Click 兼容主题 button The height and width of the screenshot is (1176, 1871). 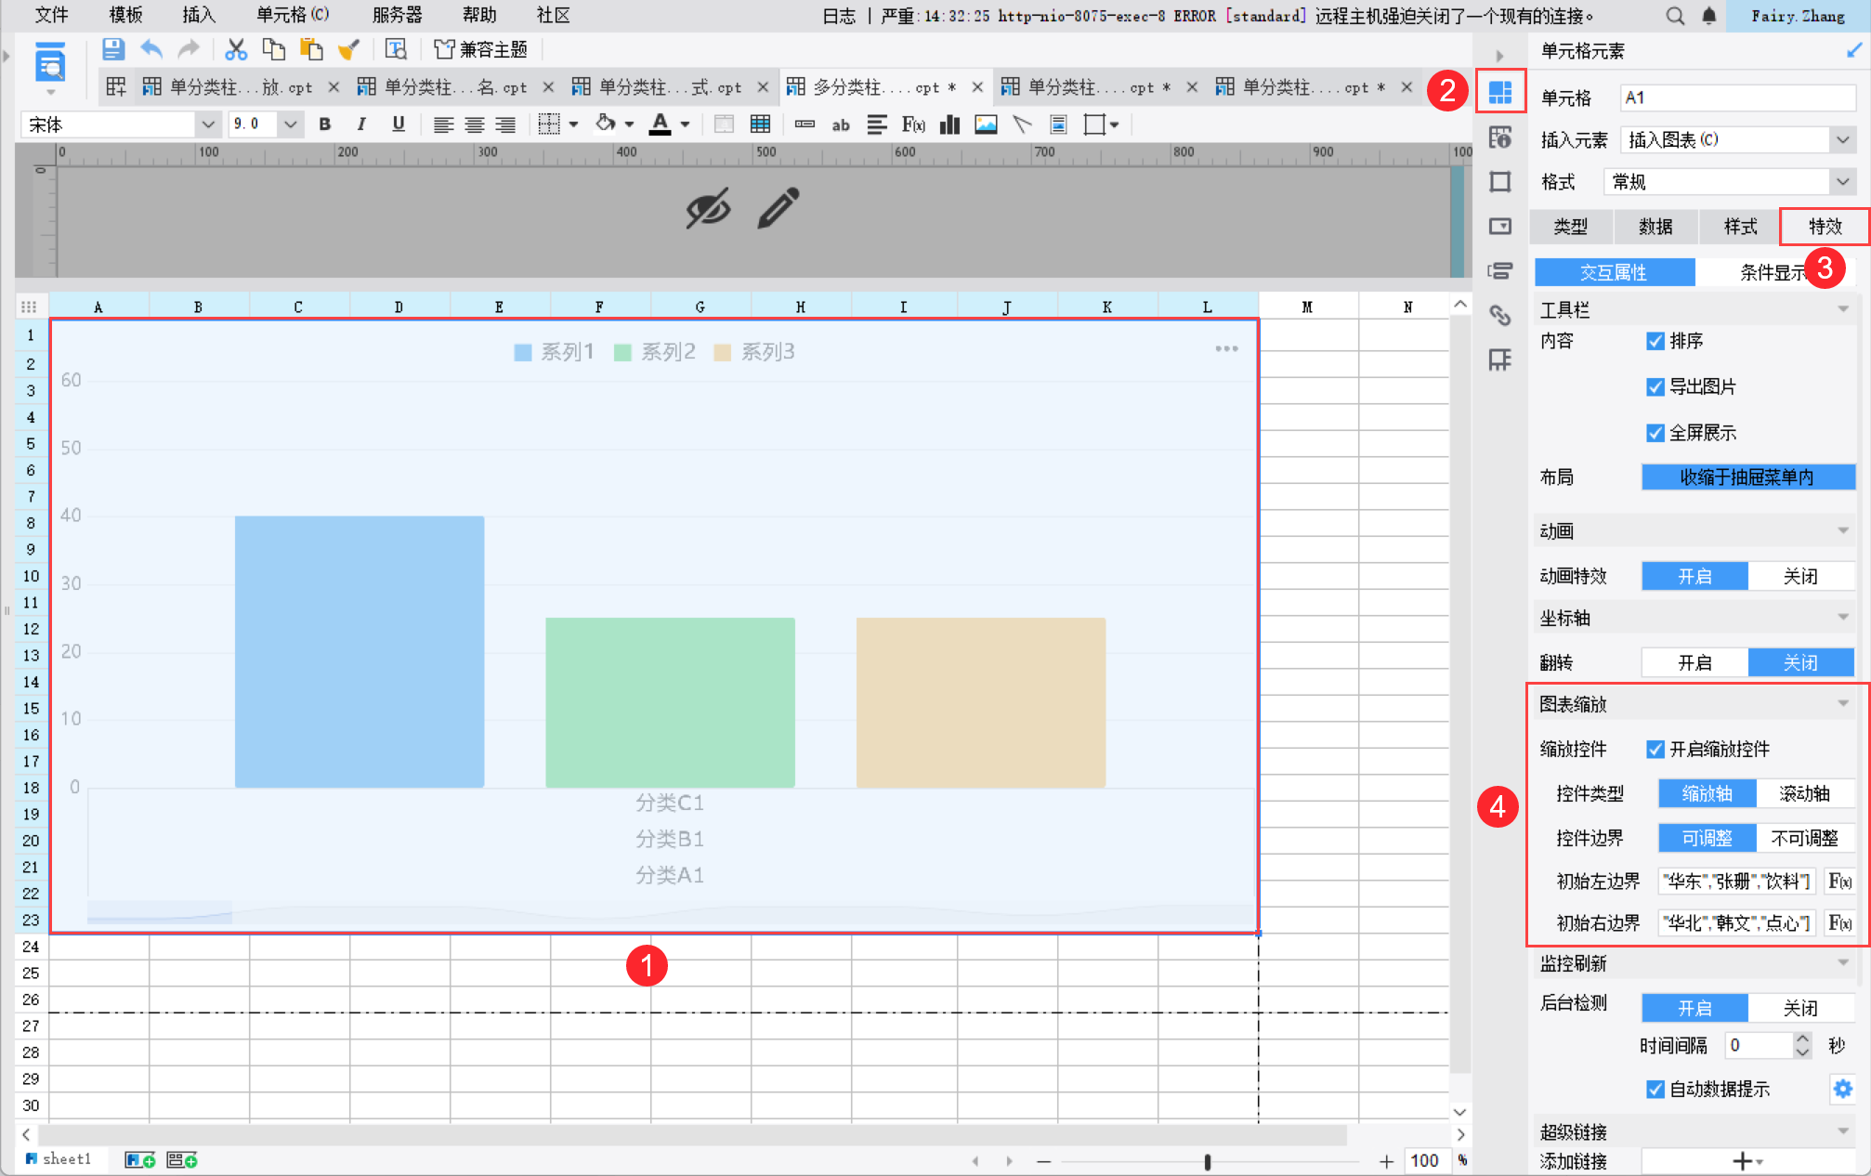[x=481, y=49]
